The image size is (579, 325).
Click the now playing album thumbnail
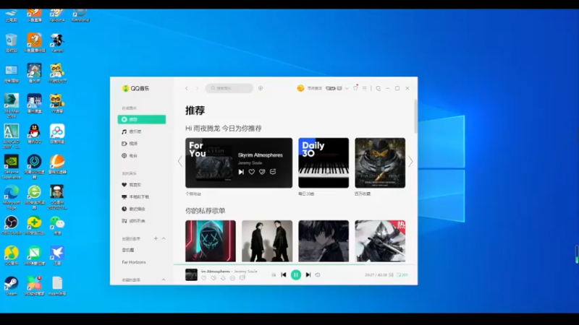(x=191, y=274)
